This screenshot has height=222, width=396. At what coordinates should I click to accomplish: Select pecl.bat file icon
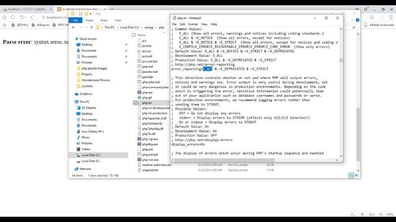(x=139, y=76)
